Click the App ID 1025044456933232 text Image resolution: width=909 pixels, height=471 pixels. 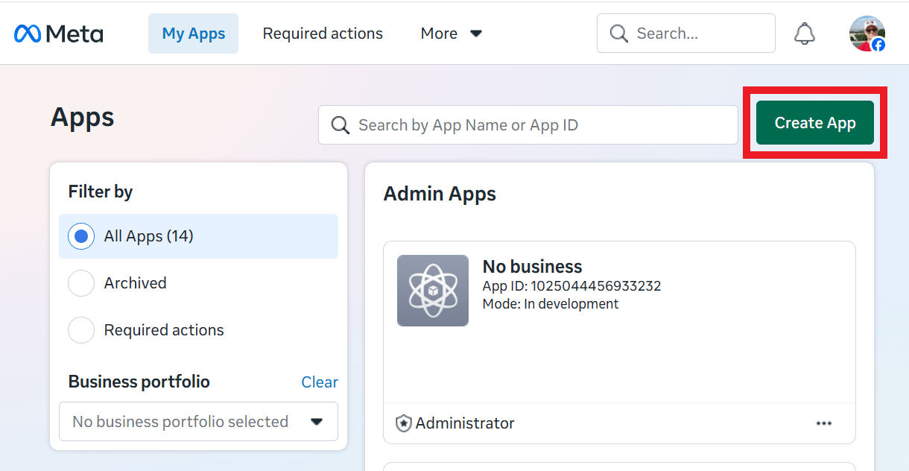(572, 286)
